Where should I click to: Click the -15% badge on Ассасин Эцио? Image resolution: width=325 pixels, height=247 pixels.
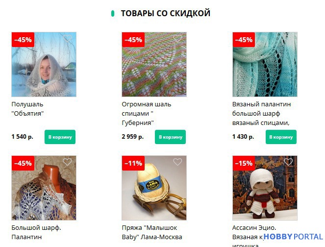(x=244, y=163)
